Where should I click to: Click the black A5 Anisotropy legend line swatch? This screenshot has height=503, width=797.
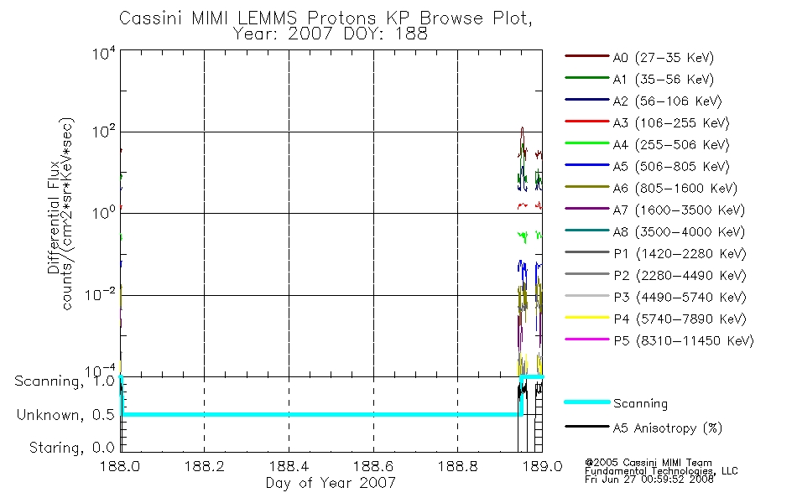(x=586, y=427)
